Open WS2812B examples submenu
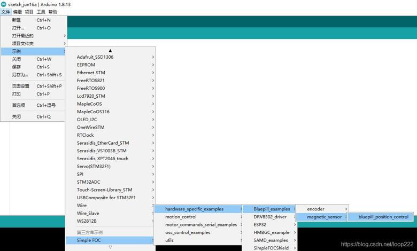 click(110, 221)
